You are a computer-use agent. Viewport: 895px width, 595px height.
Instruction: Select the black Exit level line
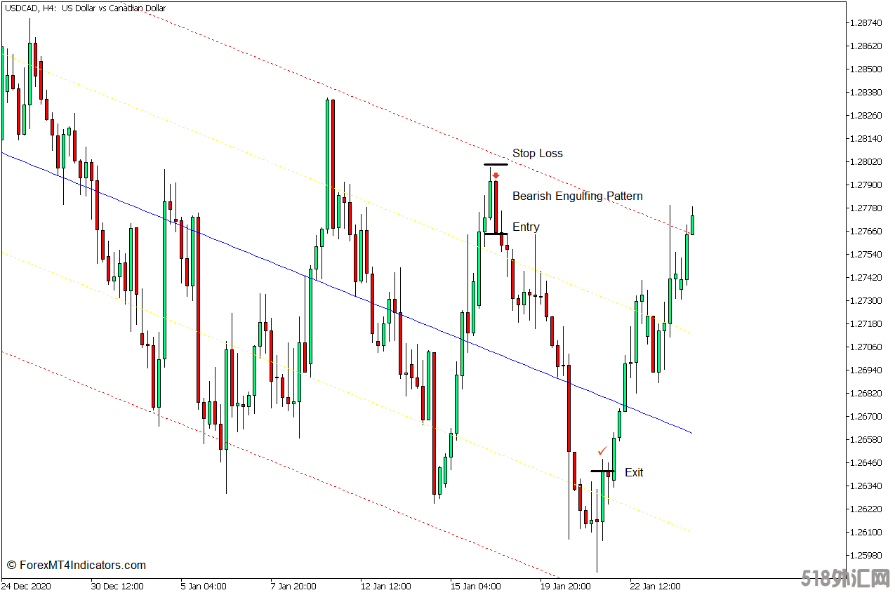[602, 472]
